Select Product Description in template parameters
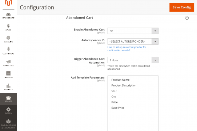This screenshot has width=197, height=131. (124, 86)
